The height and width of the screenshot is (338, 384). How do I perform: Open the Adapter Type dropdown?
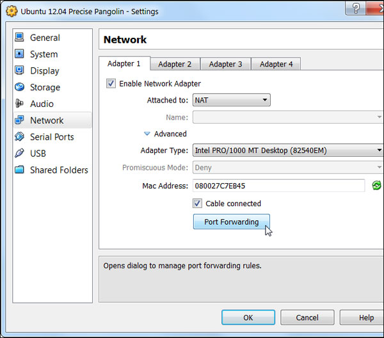(287, 150)
